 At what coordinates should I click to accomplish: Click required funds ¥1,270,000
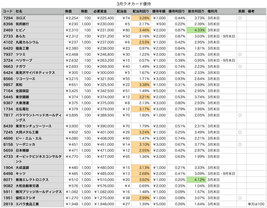pos(104,198)
